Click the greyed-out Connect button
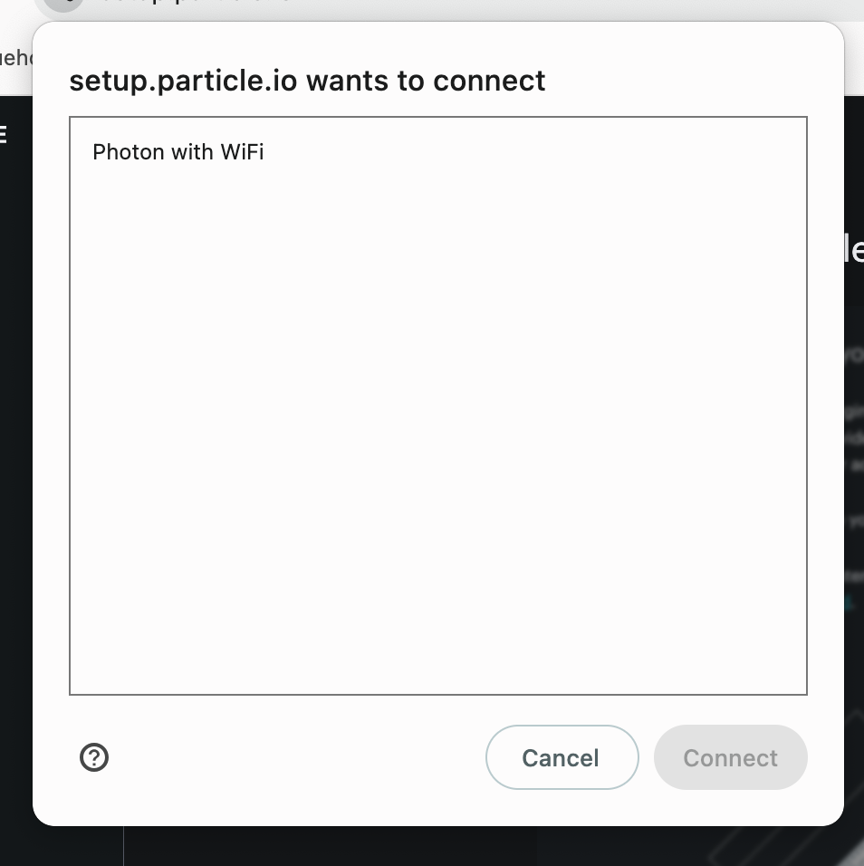The height and width of the screenshot is (866, 864). point(730,757)
